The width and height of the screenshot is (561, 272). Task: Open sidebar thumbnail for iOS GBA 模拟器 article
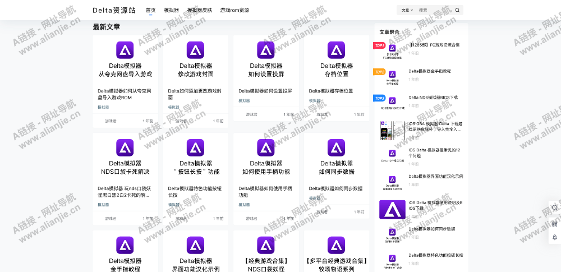pos(392,131)
